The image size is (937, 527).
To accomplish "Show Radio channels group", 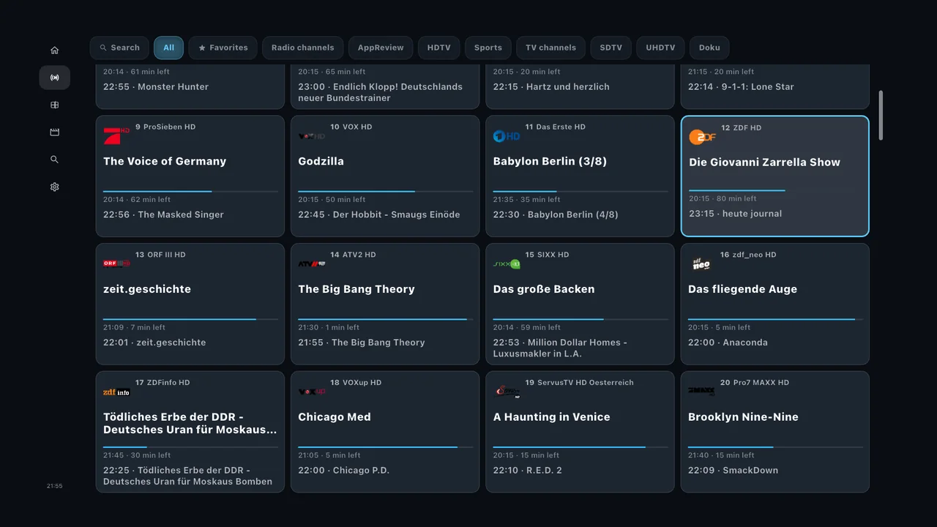I will point(302,48).
